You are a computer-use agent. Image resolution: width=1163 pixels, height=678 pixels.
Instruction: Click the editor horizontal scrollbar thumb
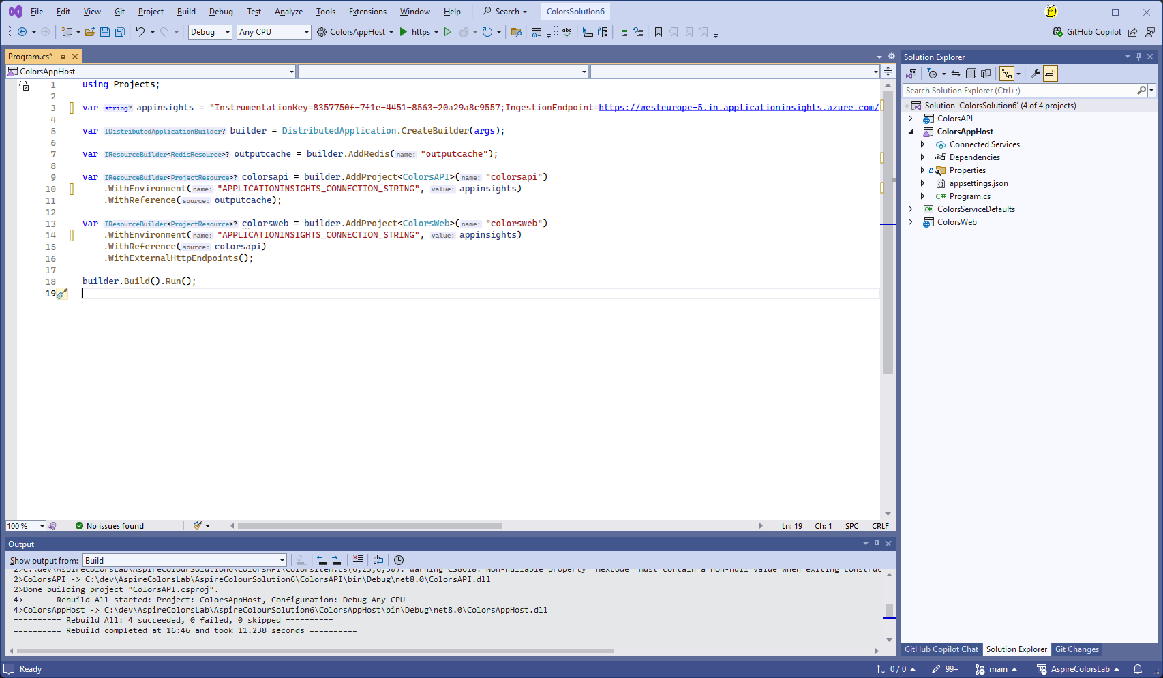tap(369, 526)
